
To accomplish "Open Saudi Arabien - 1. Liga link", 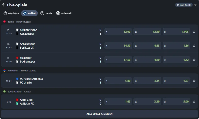I will click(x=19, y=92).
